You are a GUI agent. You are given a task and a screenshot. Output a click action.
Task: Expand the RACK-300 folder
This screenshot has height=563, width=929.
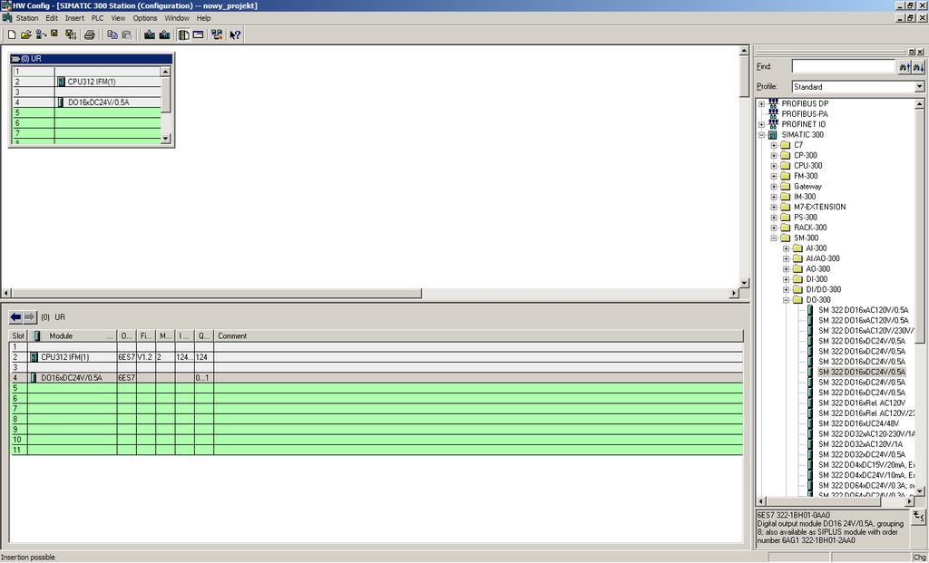point(774,228)
